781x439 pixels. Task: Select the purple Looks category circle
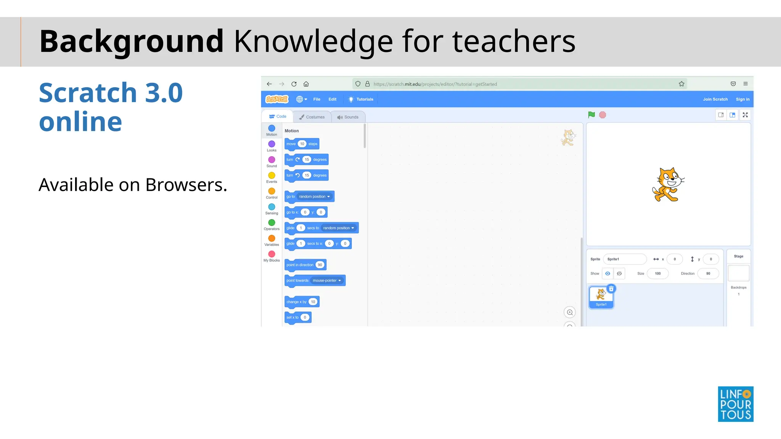pos(272,144)
